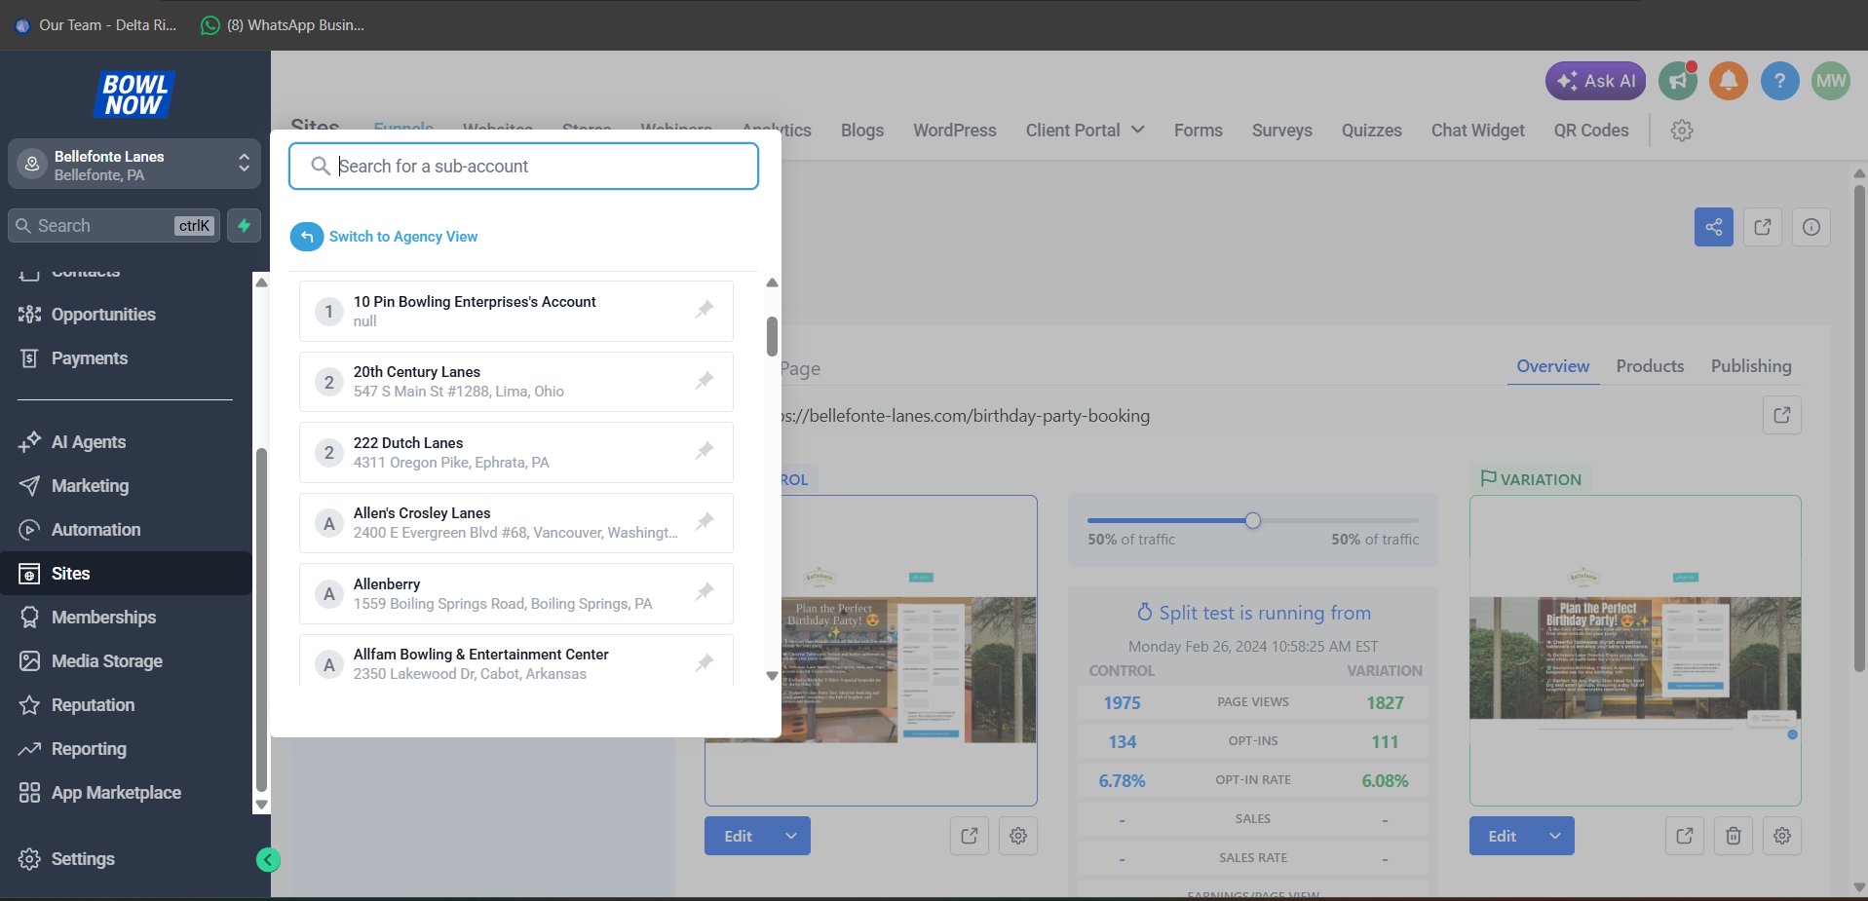Screen dimensions: 1868x901
Task: Pin the Allfam Bowling & Entertainment Center account
Action: (705, 662)
